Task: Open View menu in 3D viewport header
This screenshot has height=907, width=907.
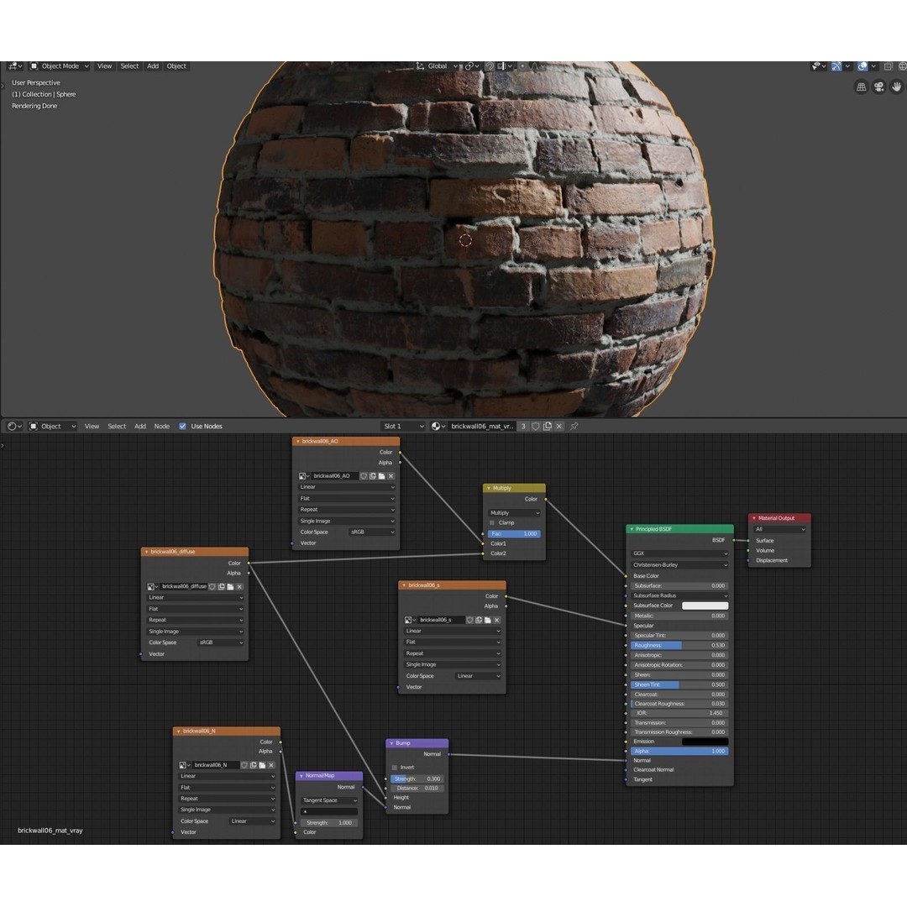Action: [104, 66]
